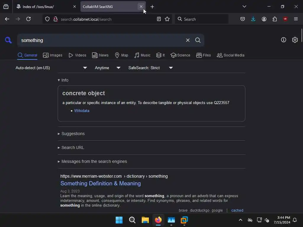Viewport: 303px width, 227px height.
Task: Go back to the previous page
Action: click(7, 19)
